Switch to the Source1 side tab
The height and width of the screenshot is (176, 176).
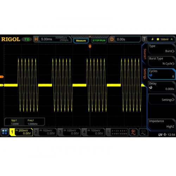145,54
